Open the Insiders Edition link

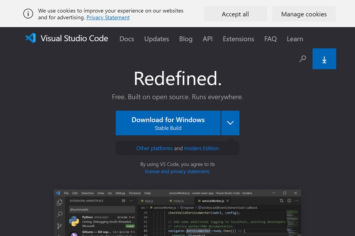click(202, 148)
